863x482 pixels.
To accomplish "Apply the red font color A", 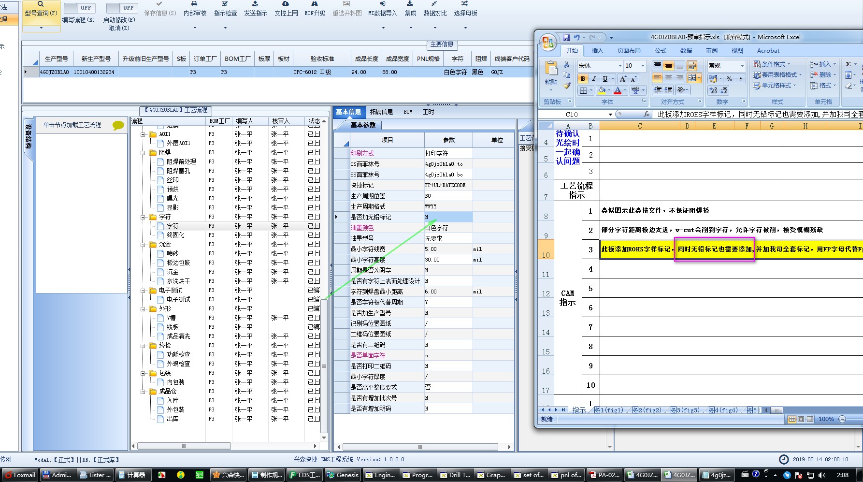I will 618,90.
